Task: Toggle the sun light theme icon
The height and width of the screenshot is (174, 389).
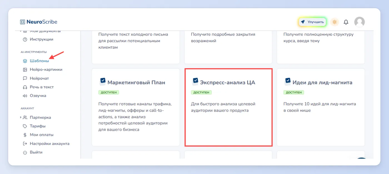Action: [x=335, y=22]
